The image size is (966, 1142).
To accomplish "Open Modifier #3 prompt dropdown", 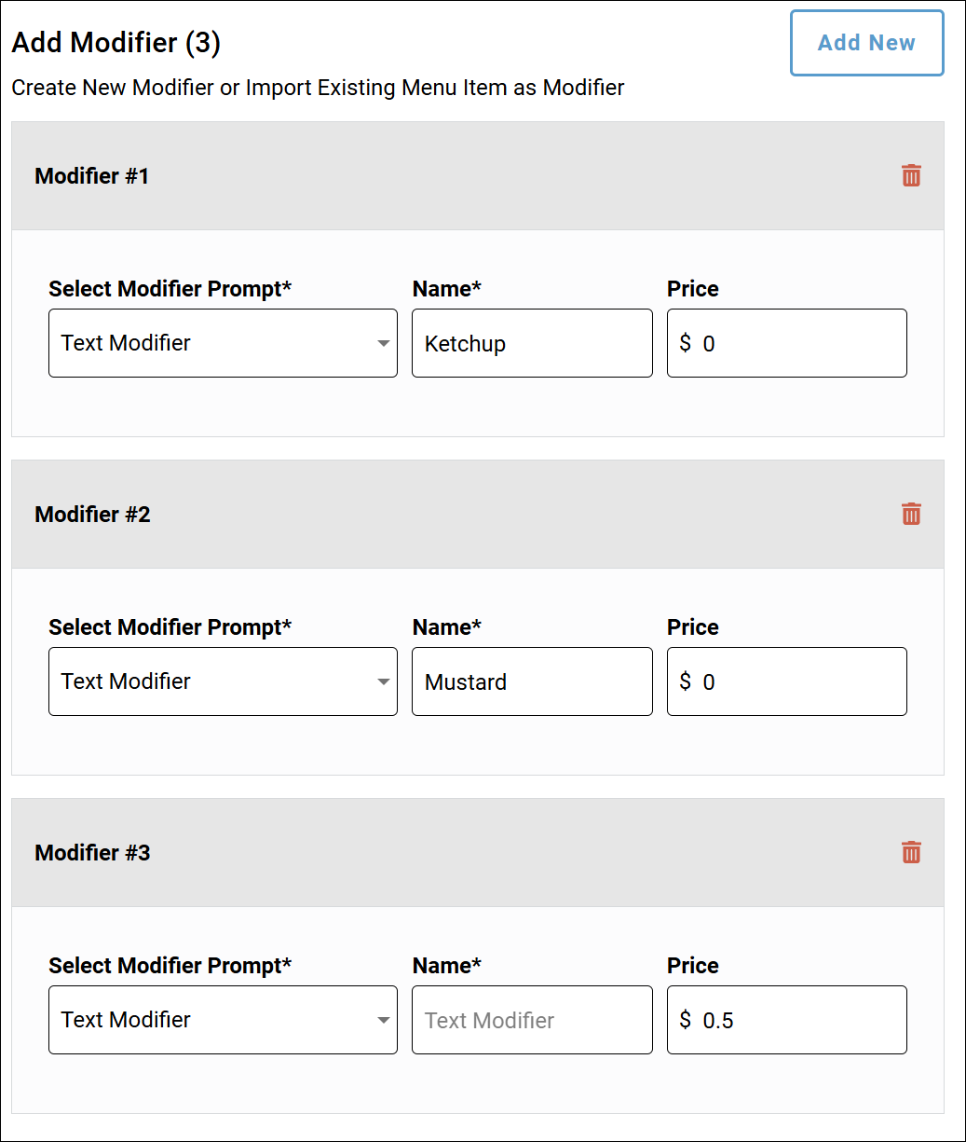I will (223, 1020).
